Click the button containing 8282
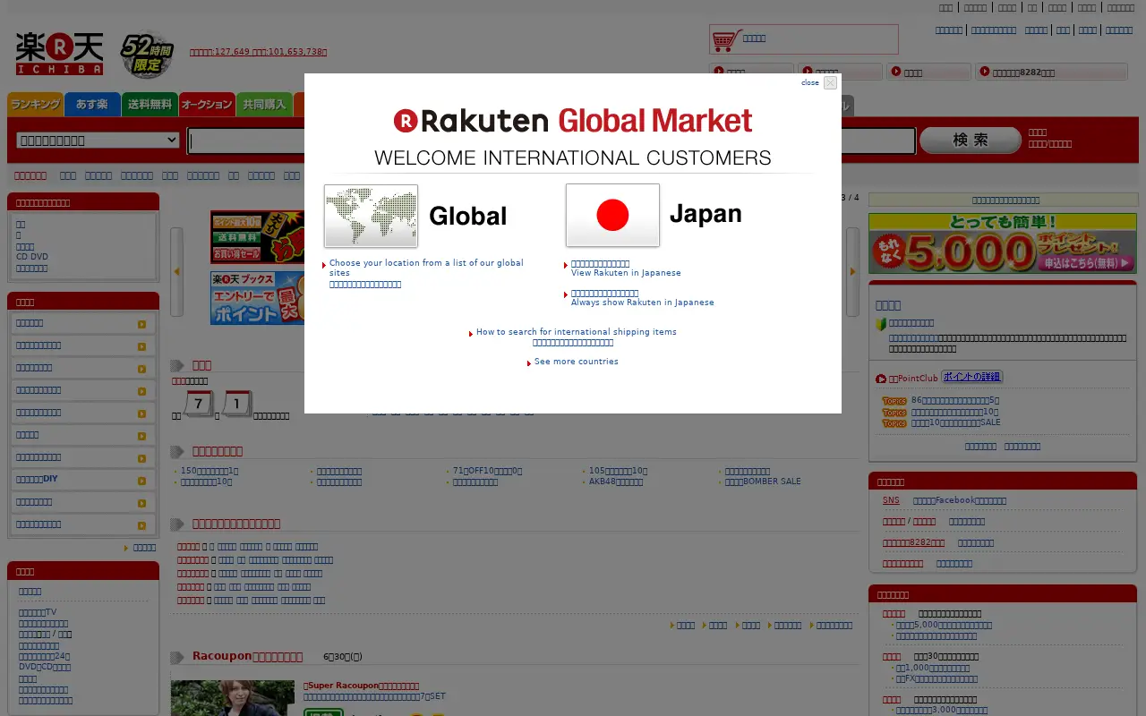Screen dimensions: 1146x716 [1051, 72]
